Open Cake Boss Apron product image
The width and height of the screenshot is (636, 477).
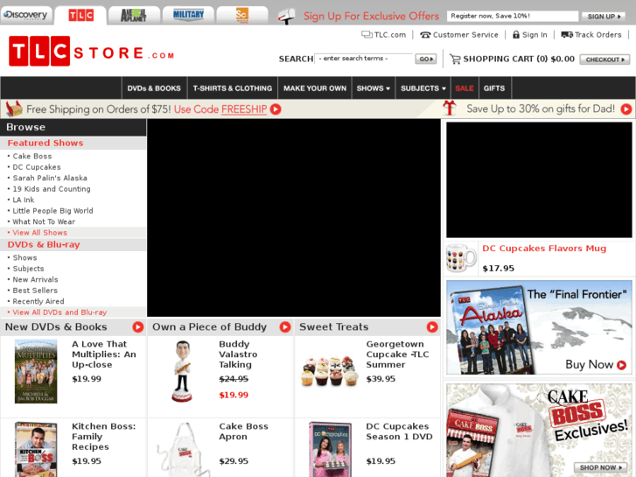pos(184,450)
